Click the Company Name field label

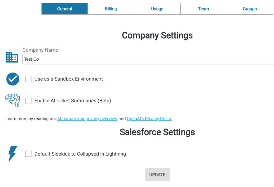click(40, 50)
